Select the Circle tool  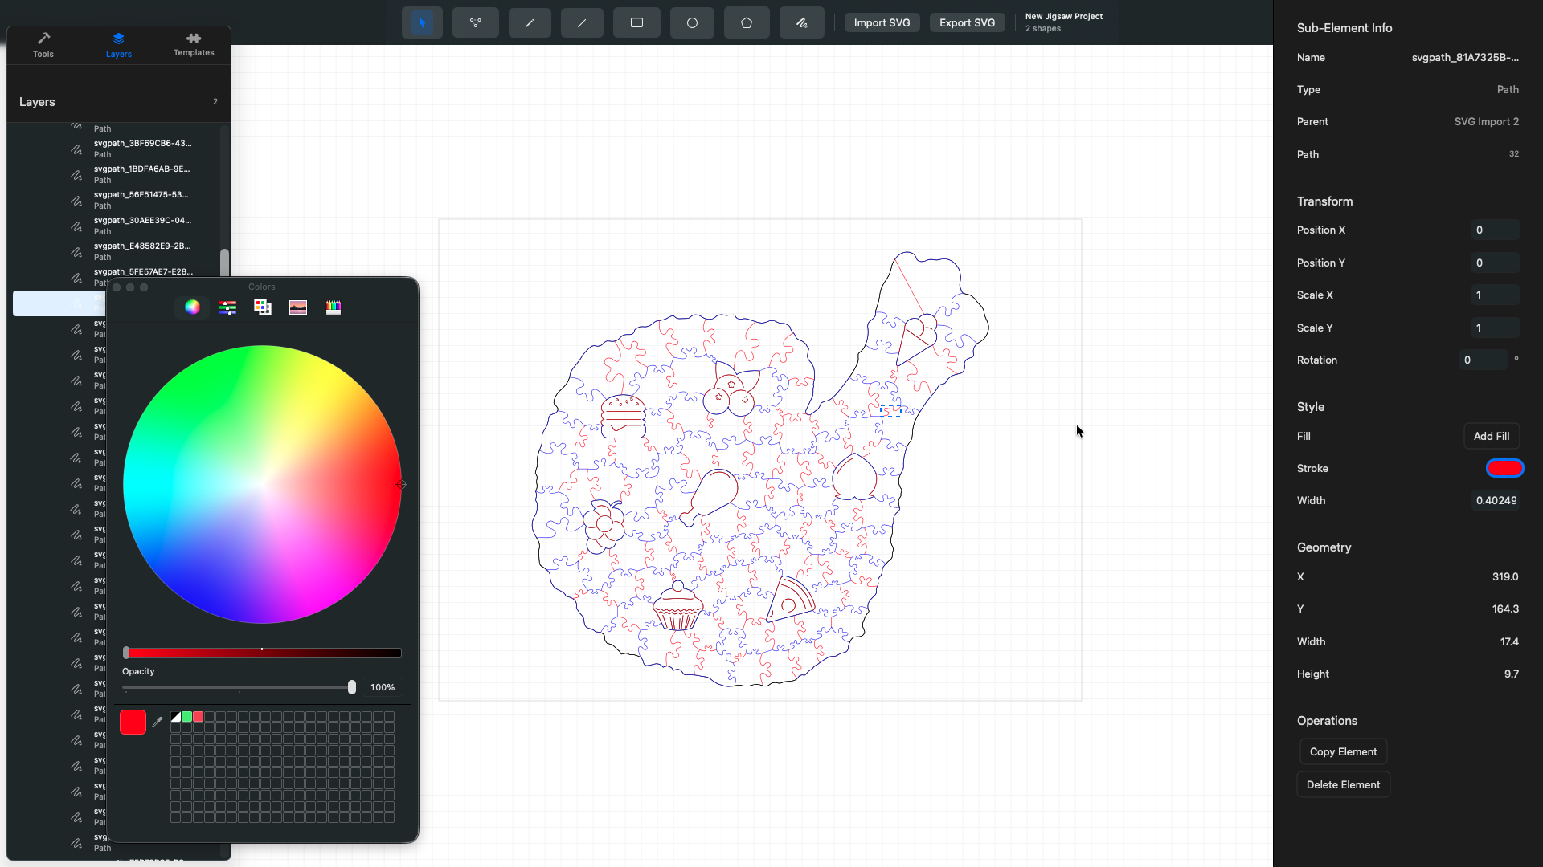point(692,22)
